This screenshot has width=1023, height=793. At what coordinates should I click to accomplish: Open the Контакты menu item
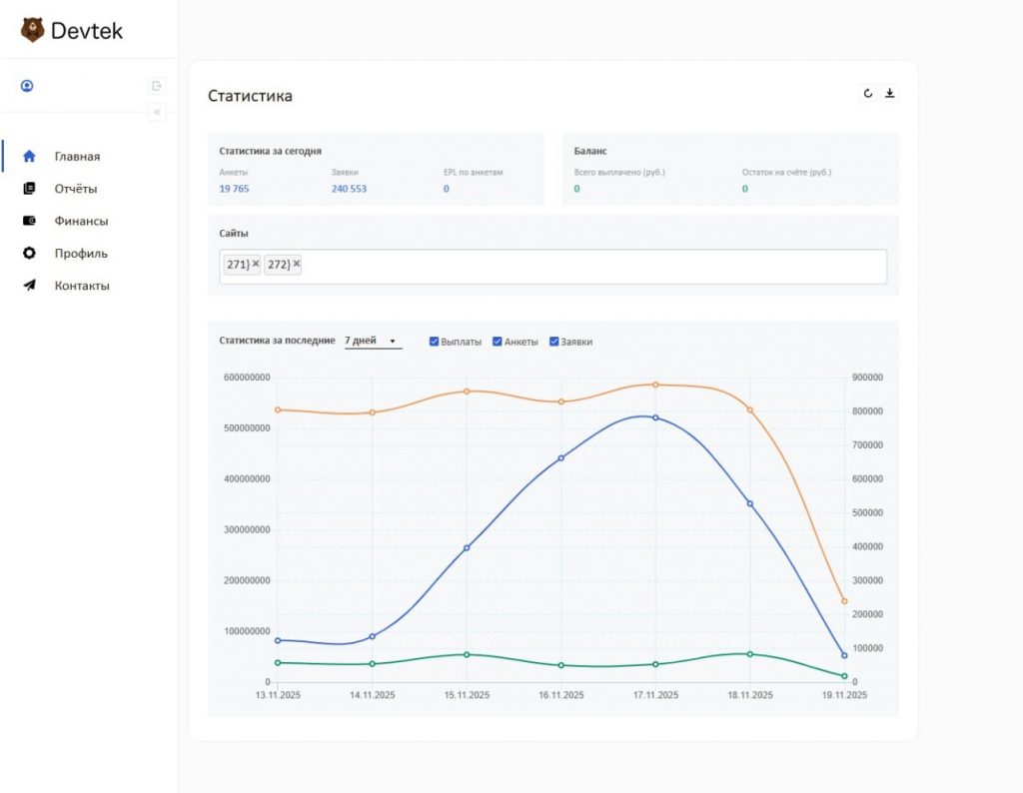(81, 286)
